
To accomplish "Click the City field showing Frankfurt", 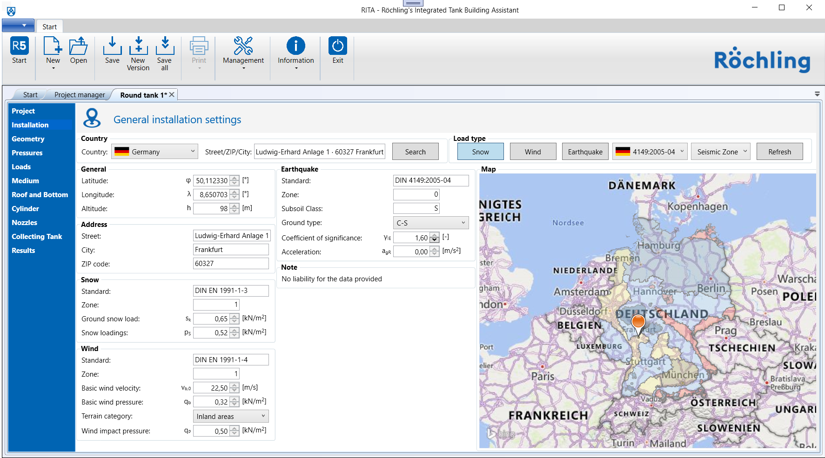I will tap(231, 250).
